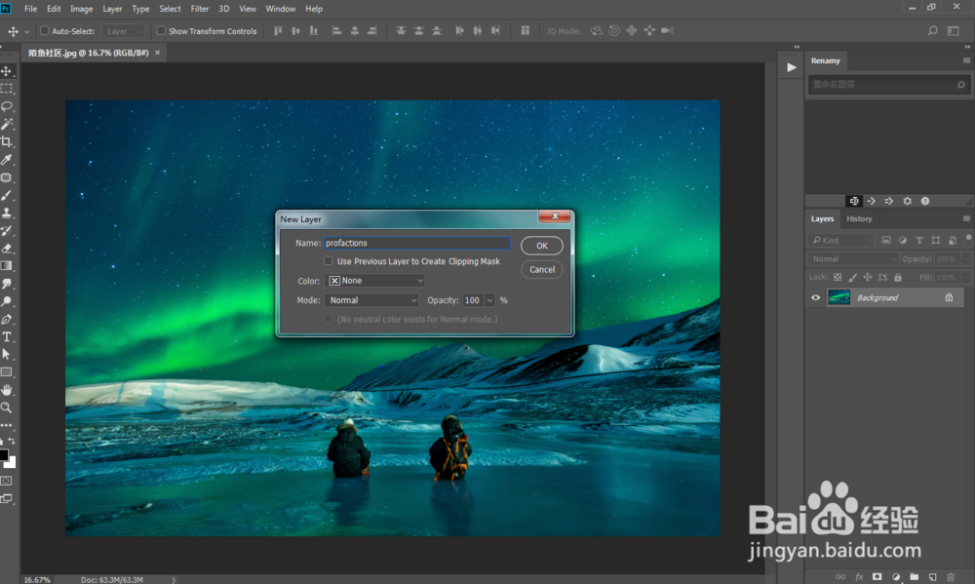Open the Filter menu

(x=200, y=9)
